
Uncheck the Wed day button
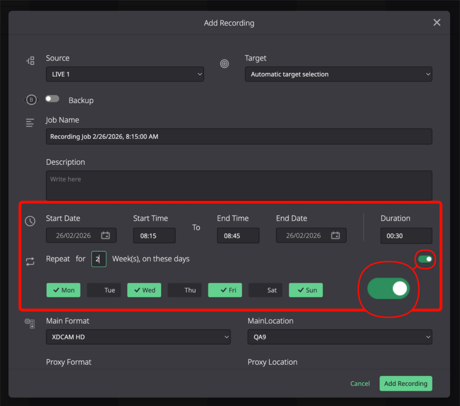pos(144,290)
